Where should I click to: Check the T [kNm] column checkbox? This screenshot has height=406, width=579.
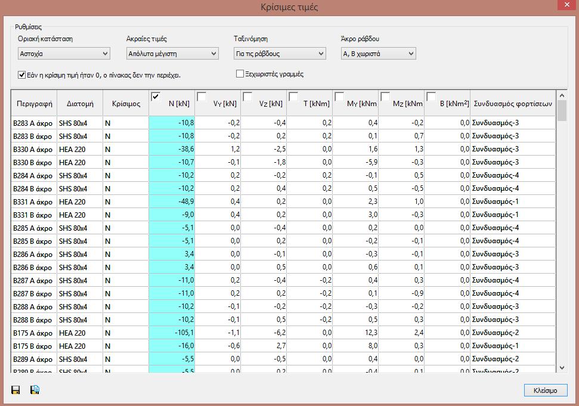pos(293,97)
